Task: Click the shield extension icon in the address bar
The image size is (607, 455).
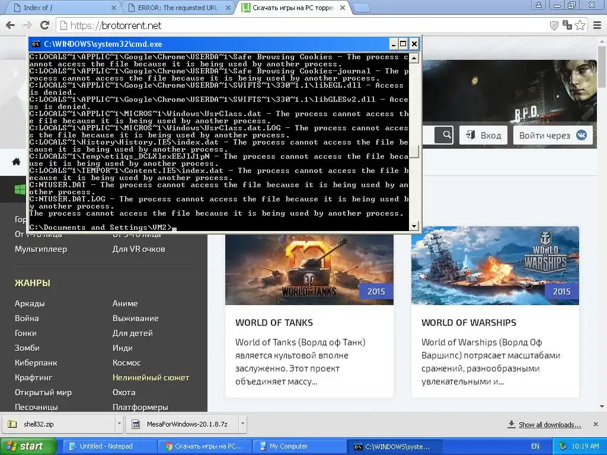Action: [554, 25]
